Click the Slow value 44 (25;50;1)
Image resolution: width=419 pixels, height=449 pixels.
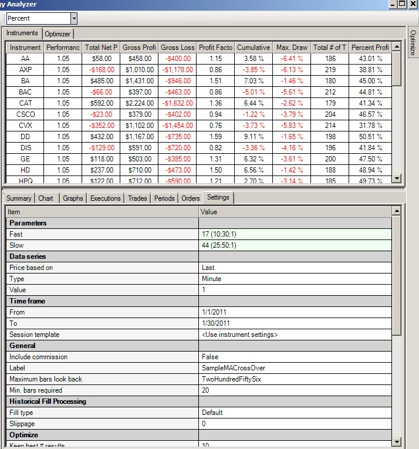[x=295, y=245]
